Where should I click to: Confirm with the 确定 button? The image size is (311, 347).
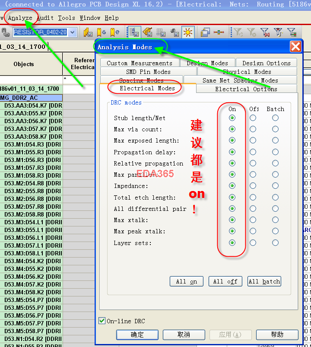coord(137,334)
